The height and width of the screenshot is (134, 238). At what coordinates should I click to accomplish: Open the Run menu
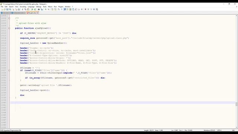(x=55, y=7)
